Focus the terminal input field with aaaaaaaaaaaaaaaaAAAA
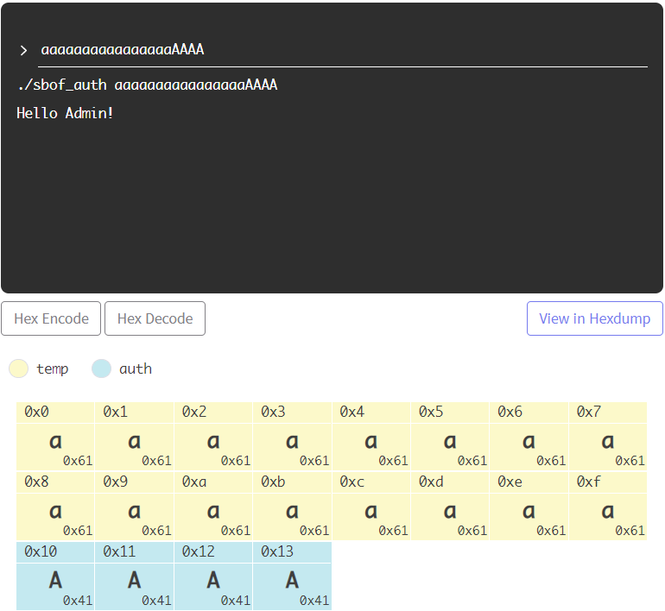This screenshot has height=611, width=665. pos(343,50)
